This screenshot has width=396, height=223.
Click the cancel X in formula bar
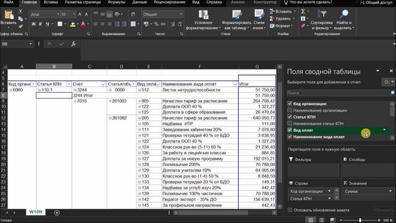coord(49,44)
